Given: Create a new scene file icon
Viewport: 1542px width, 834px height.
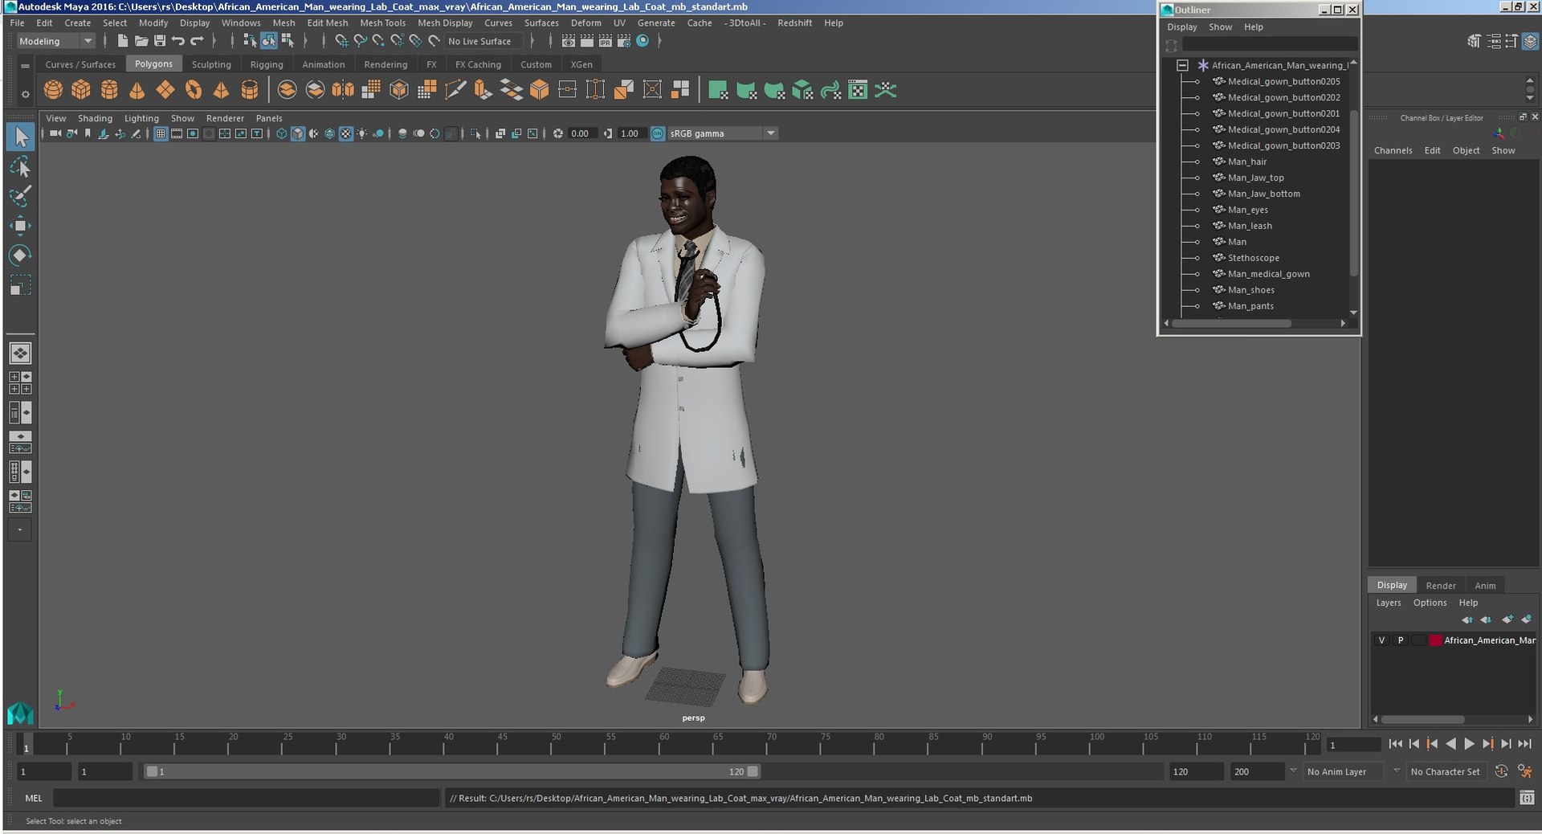Looking at the screenshot, I should click(122, 41).
